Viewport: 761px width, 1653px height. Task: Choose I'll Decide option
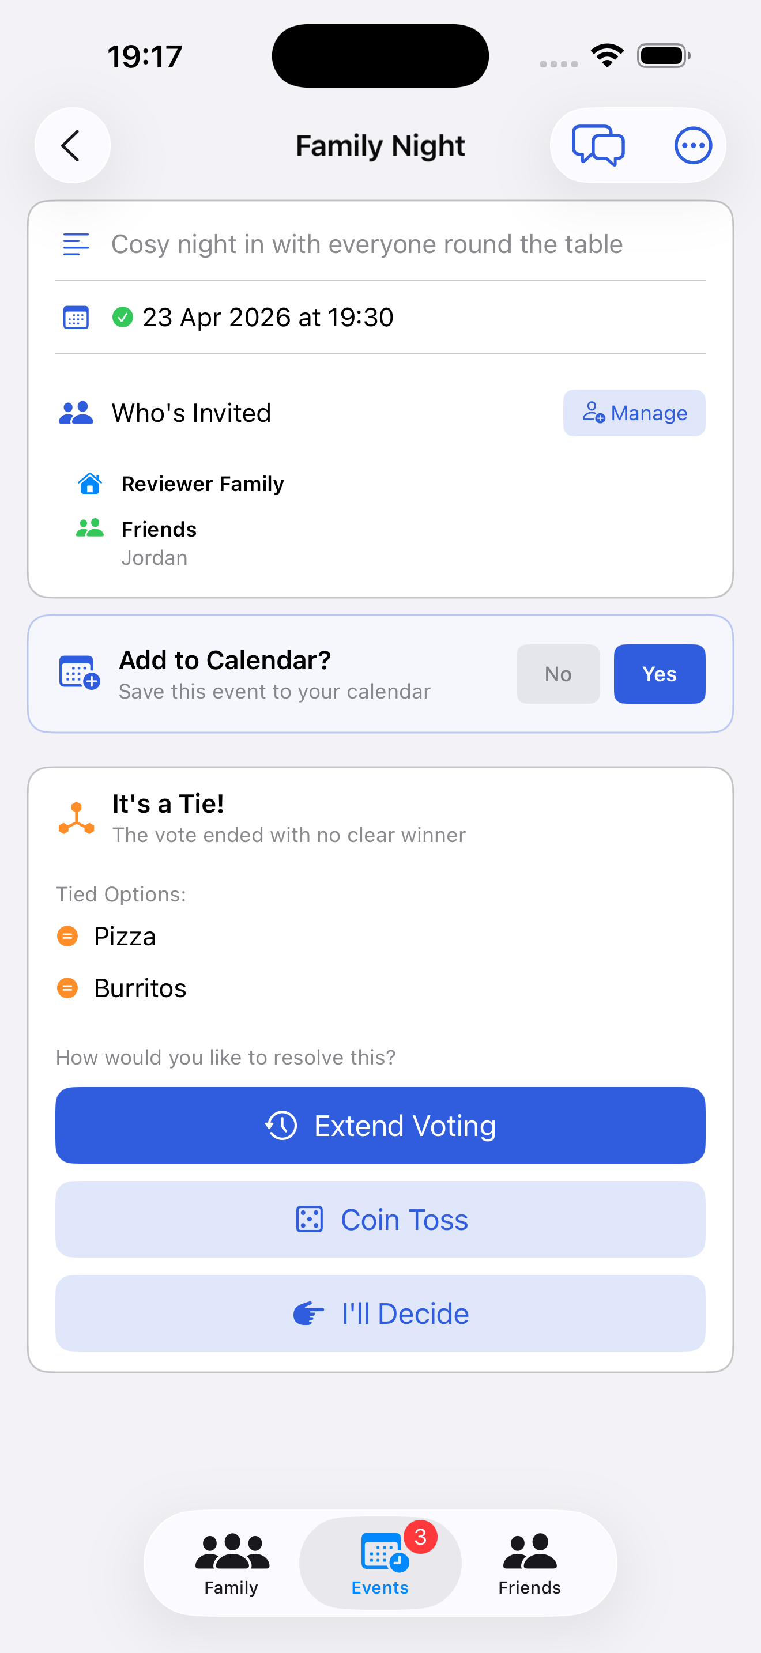[380, 1314]
